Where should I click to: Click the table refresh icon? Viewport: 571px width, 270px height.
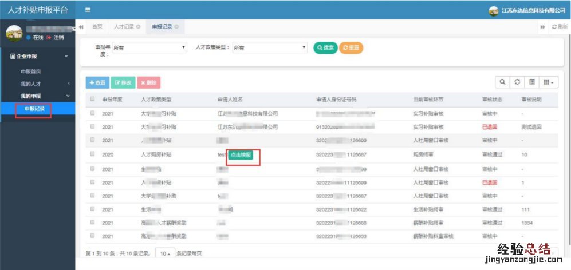pos(517,83)
